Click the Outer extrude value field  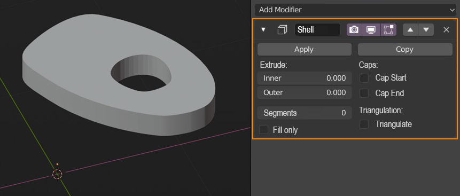click(x=304, y=92)
